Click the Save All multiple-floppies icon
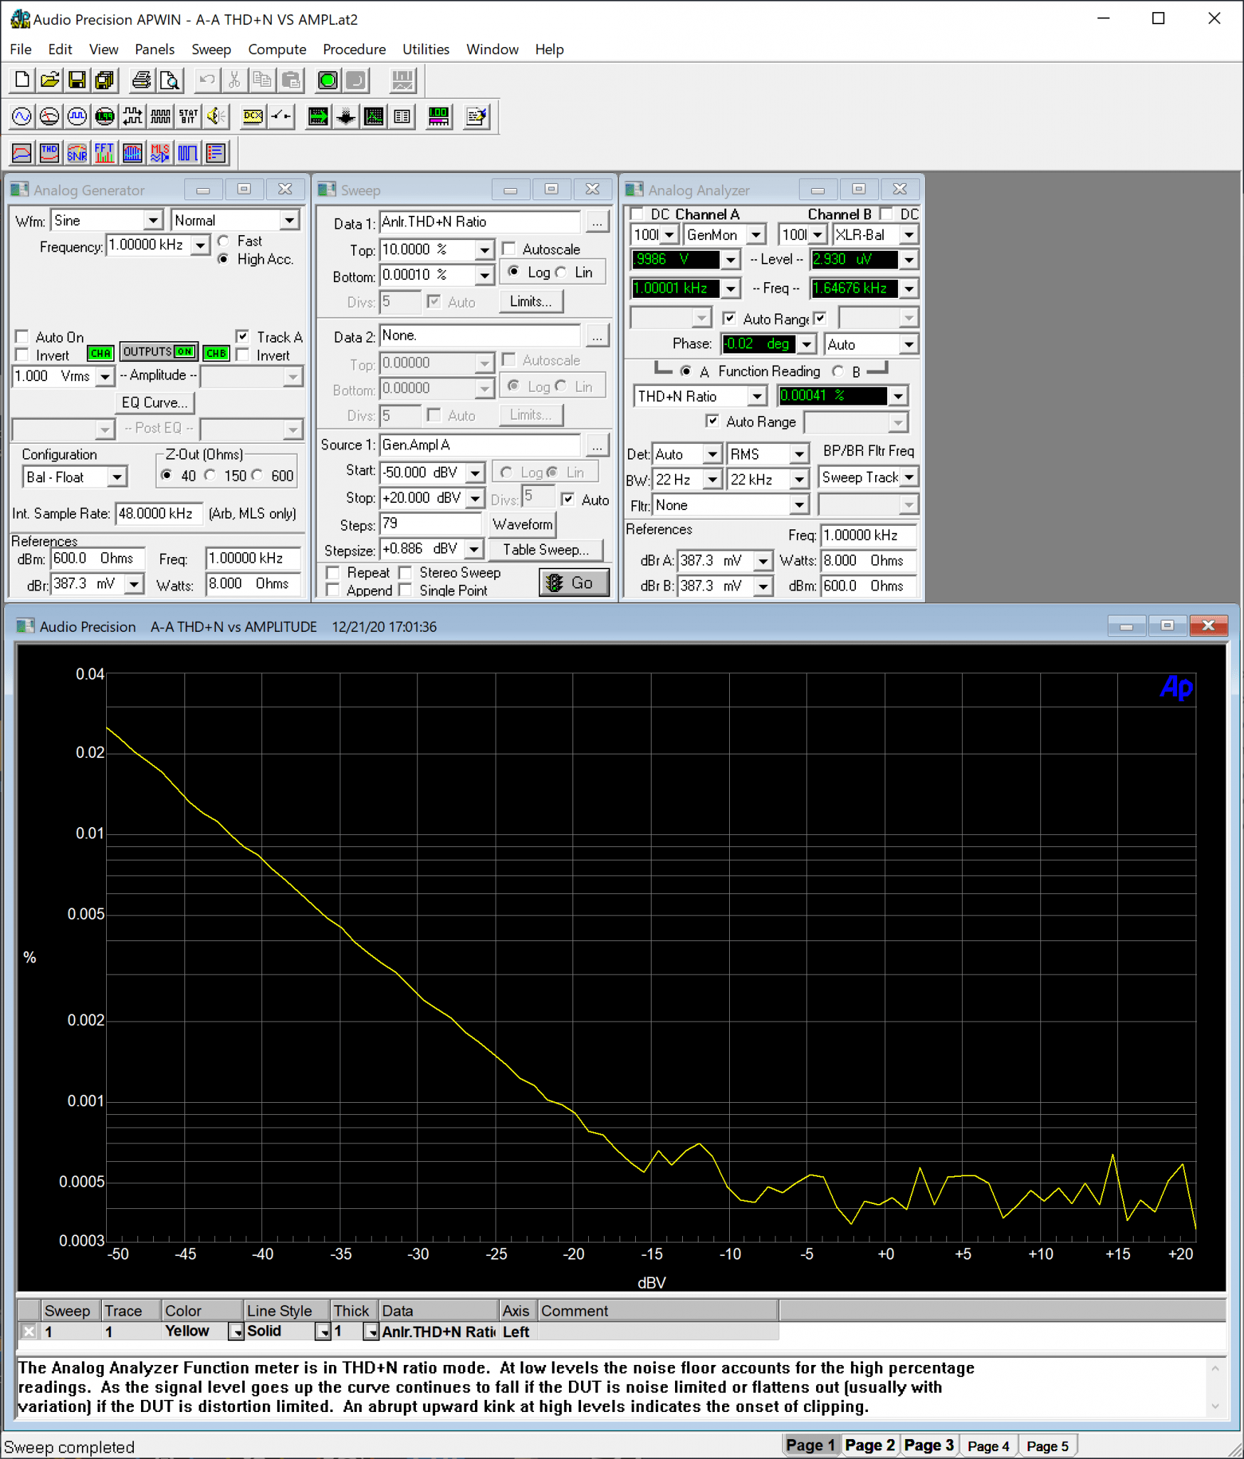 (105, 81)
